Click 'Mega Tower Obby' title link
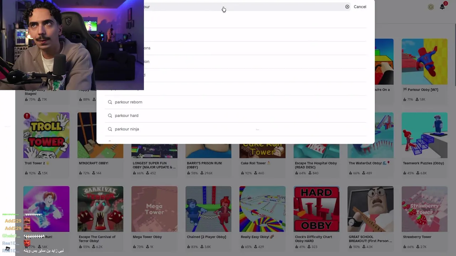Image resolution: width=456 pixels, height=256 pixels. pyautogui.click(x=147, y=237)
